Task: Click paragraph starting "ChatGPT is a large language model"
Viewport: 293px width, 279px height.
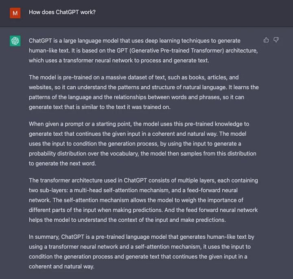Action: [143, 51]
